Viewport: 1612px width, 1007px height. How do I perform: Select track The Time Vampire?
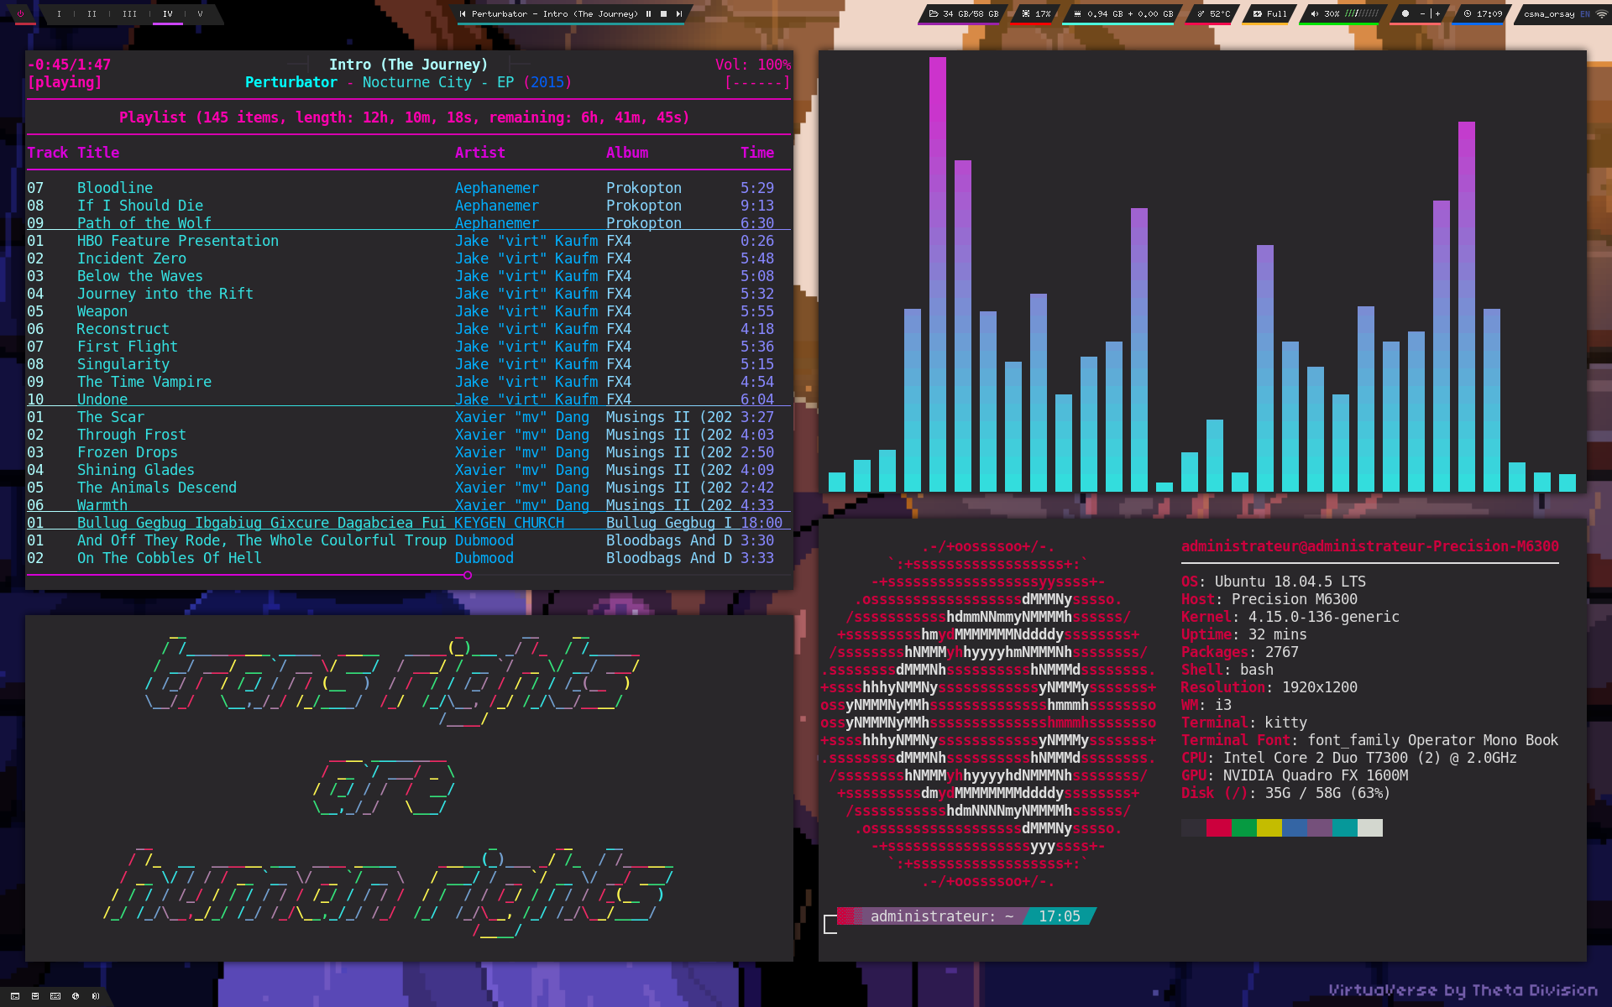click(x=409, y=382)
